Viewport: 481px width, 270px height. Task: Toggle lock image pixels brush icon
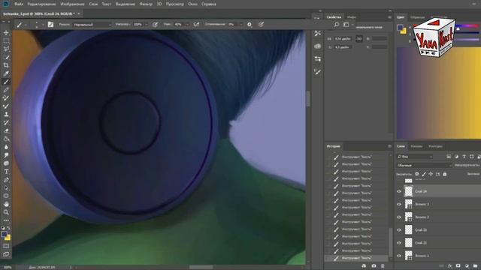[x=424, y=174]
